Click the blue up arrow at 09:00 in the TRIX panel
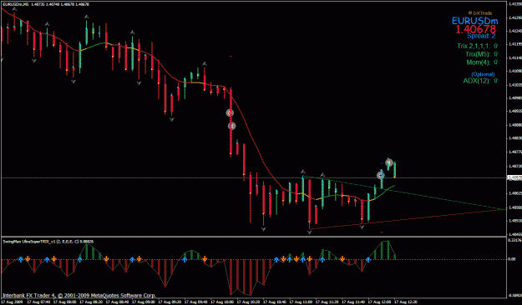The width and height of the screenshot is (522, 305). click(133, 259)
